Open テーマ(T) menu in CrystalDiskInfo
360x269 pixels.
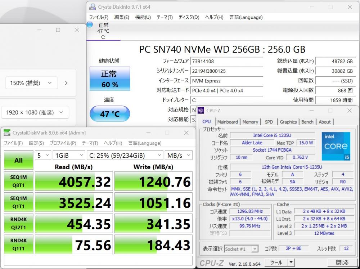coord(165,17)
